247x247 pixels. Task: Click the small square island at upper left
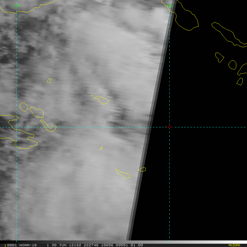[x=49, y=80]
